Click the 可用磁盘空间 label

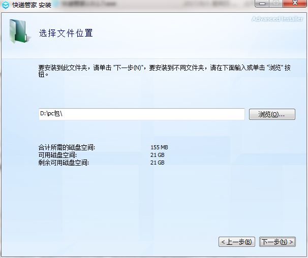coord(57,155)
